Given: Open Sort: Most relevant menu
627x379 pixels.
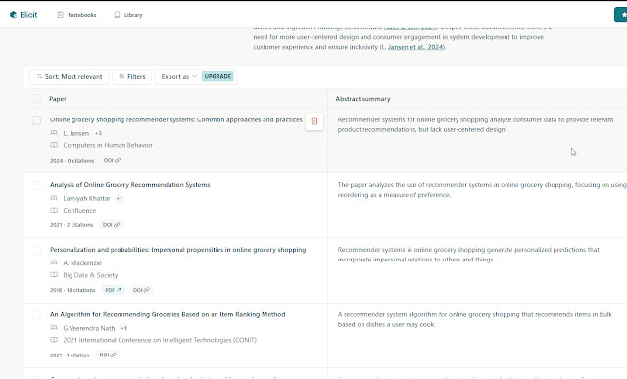Looking at the screenshot, I should [70, 76].
